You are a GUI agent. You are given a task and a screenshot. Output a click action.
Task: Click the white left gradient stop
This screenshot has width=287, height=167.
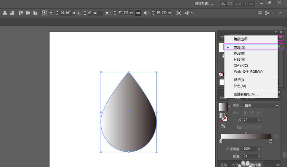pos(221,141)
